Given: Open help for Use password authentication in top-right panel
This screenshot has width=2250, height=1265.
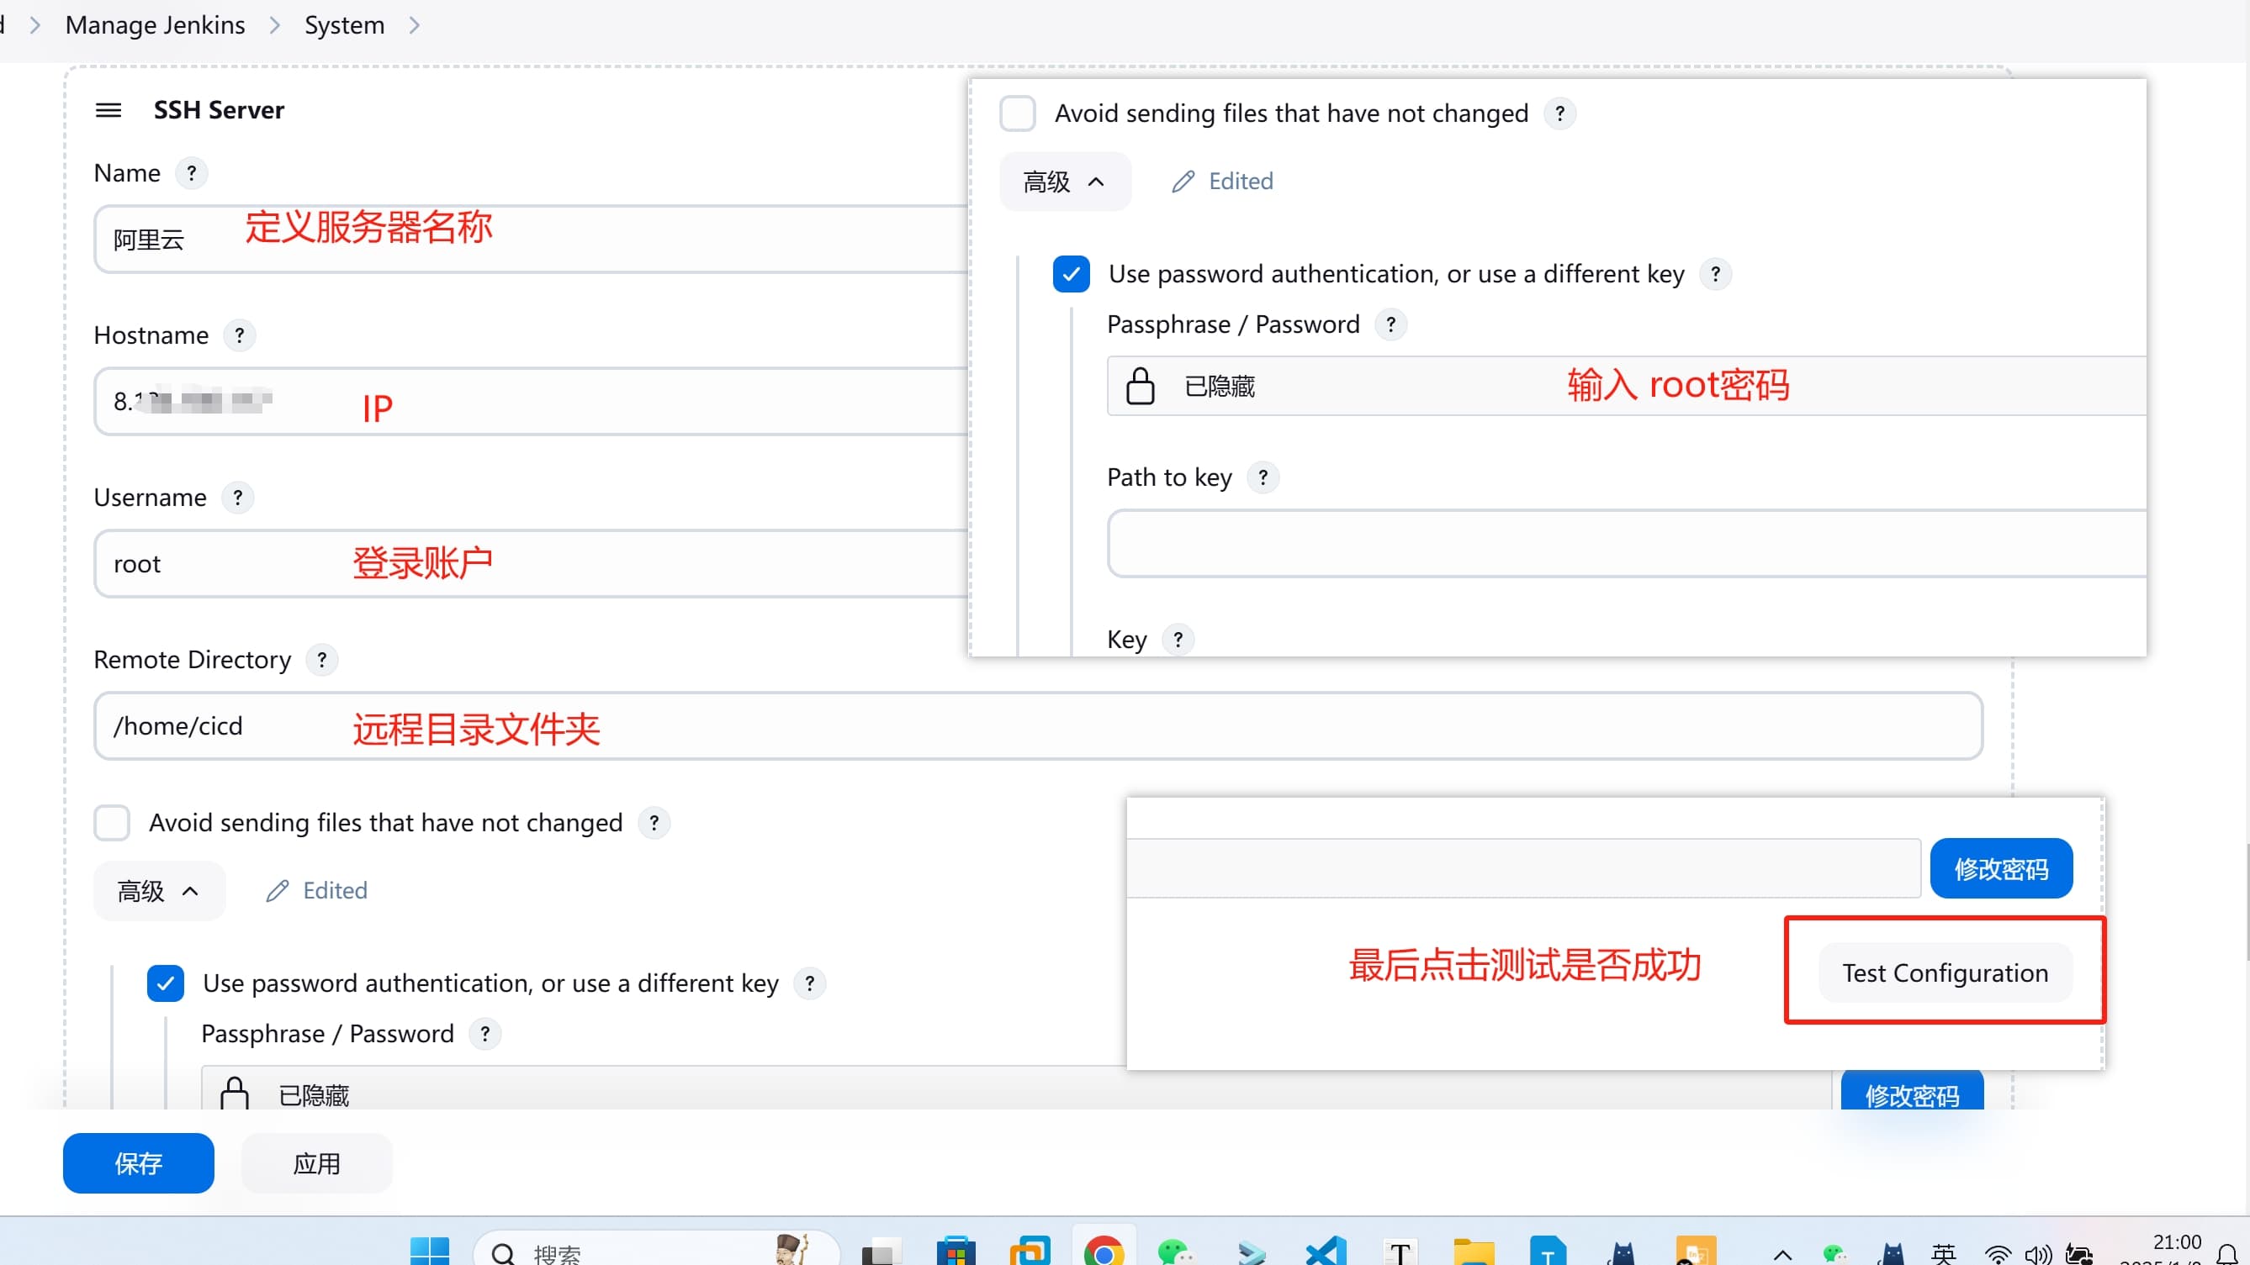Looking at the screenshot, I should 1715,274.
